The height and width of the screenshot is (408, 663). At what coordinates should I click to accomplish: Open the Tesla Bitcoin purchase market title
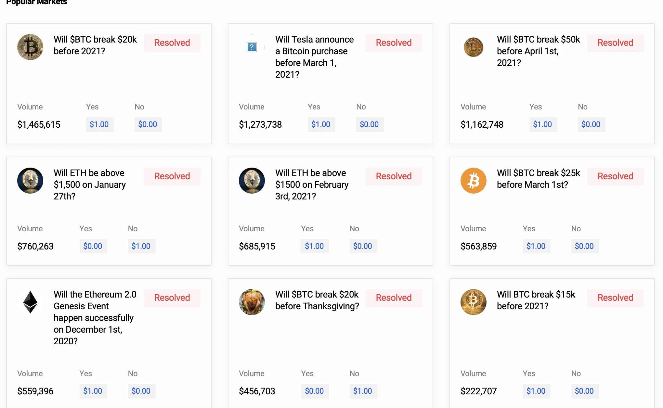314,57
